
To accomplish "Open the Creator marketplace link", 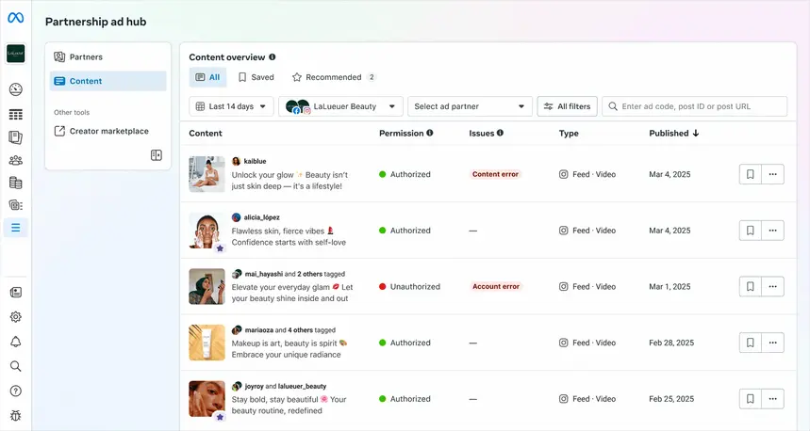I will [x=107, y=132].
